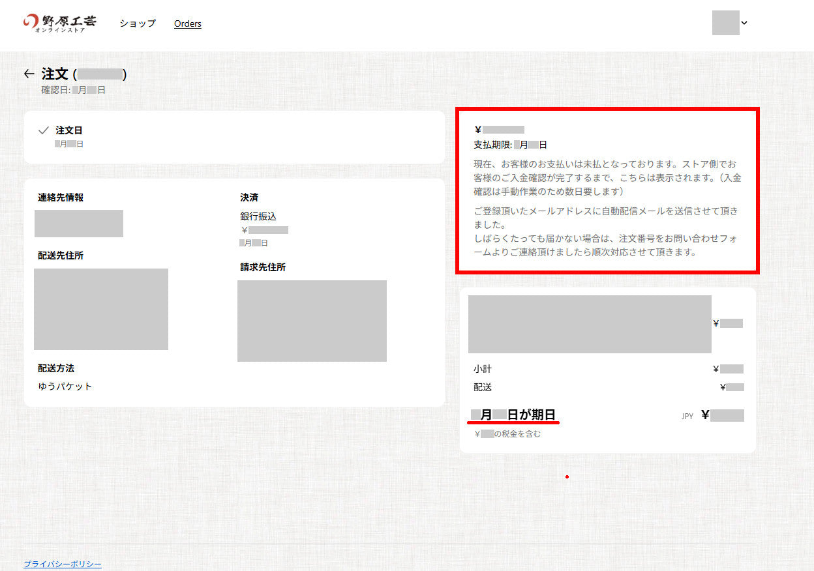Screen dimensions: 814x571
Task: Click the 小計 row label
Action: point(483,369)
